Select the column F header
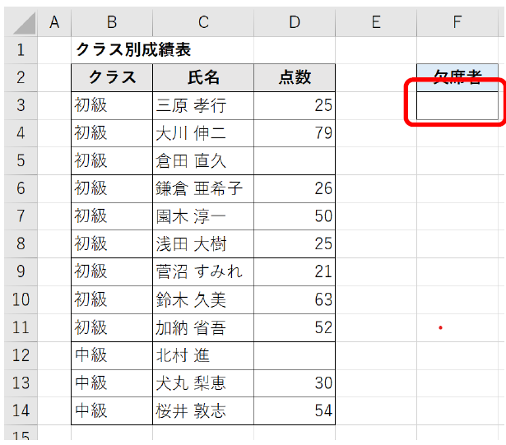Screen dimensions: 506x445 point(457,21)
